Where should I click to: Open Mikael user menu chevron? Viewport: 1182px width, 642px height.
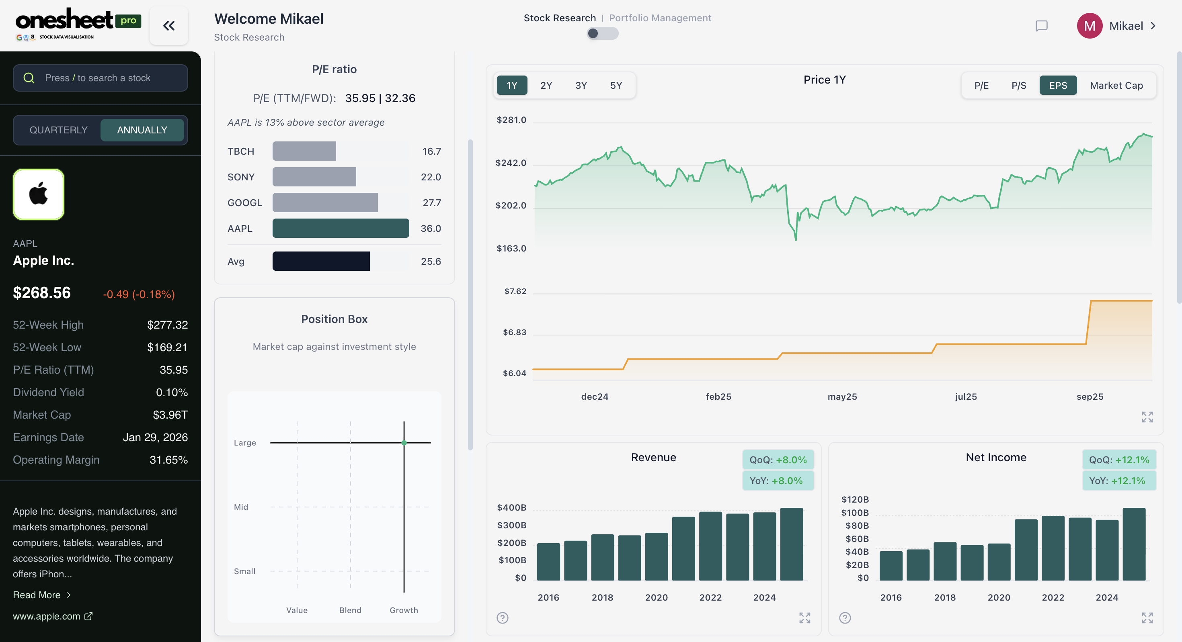coord(1153,26)
